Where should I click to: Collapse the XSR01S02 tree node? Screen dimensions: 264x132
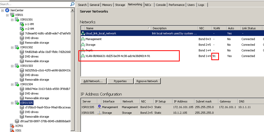click(12, 47)
